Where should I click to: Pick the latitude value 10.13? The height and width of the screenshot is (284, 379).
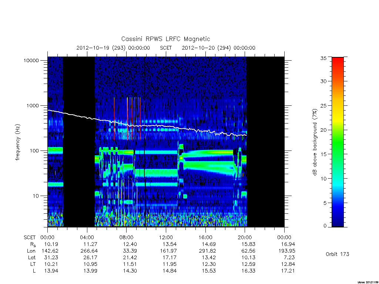pyautogui.click(x=248, y=258)
